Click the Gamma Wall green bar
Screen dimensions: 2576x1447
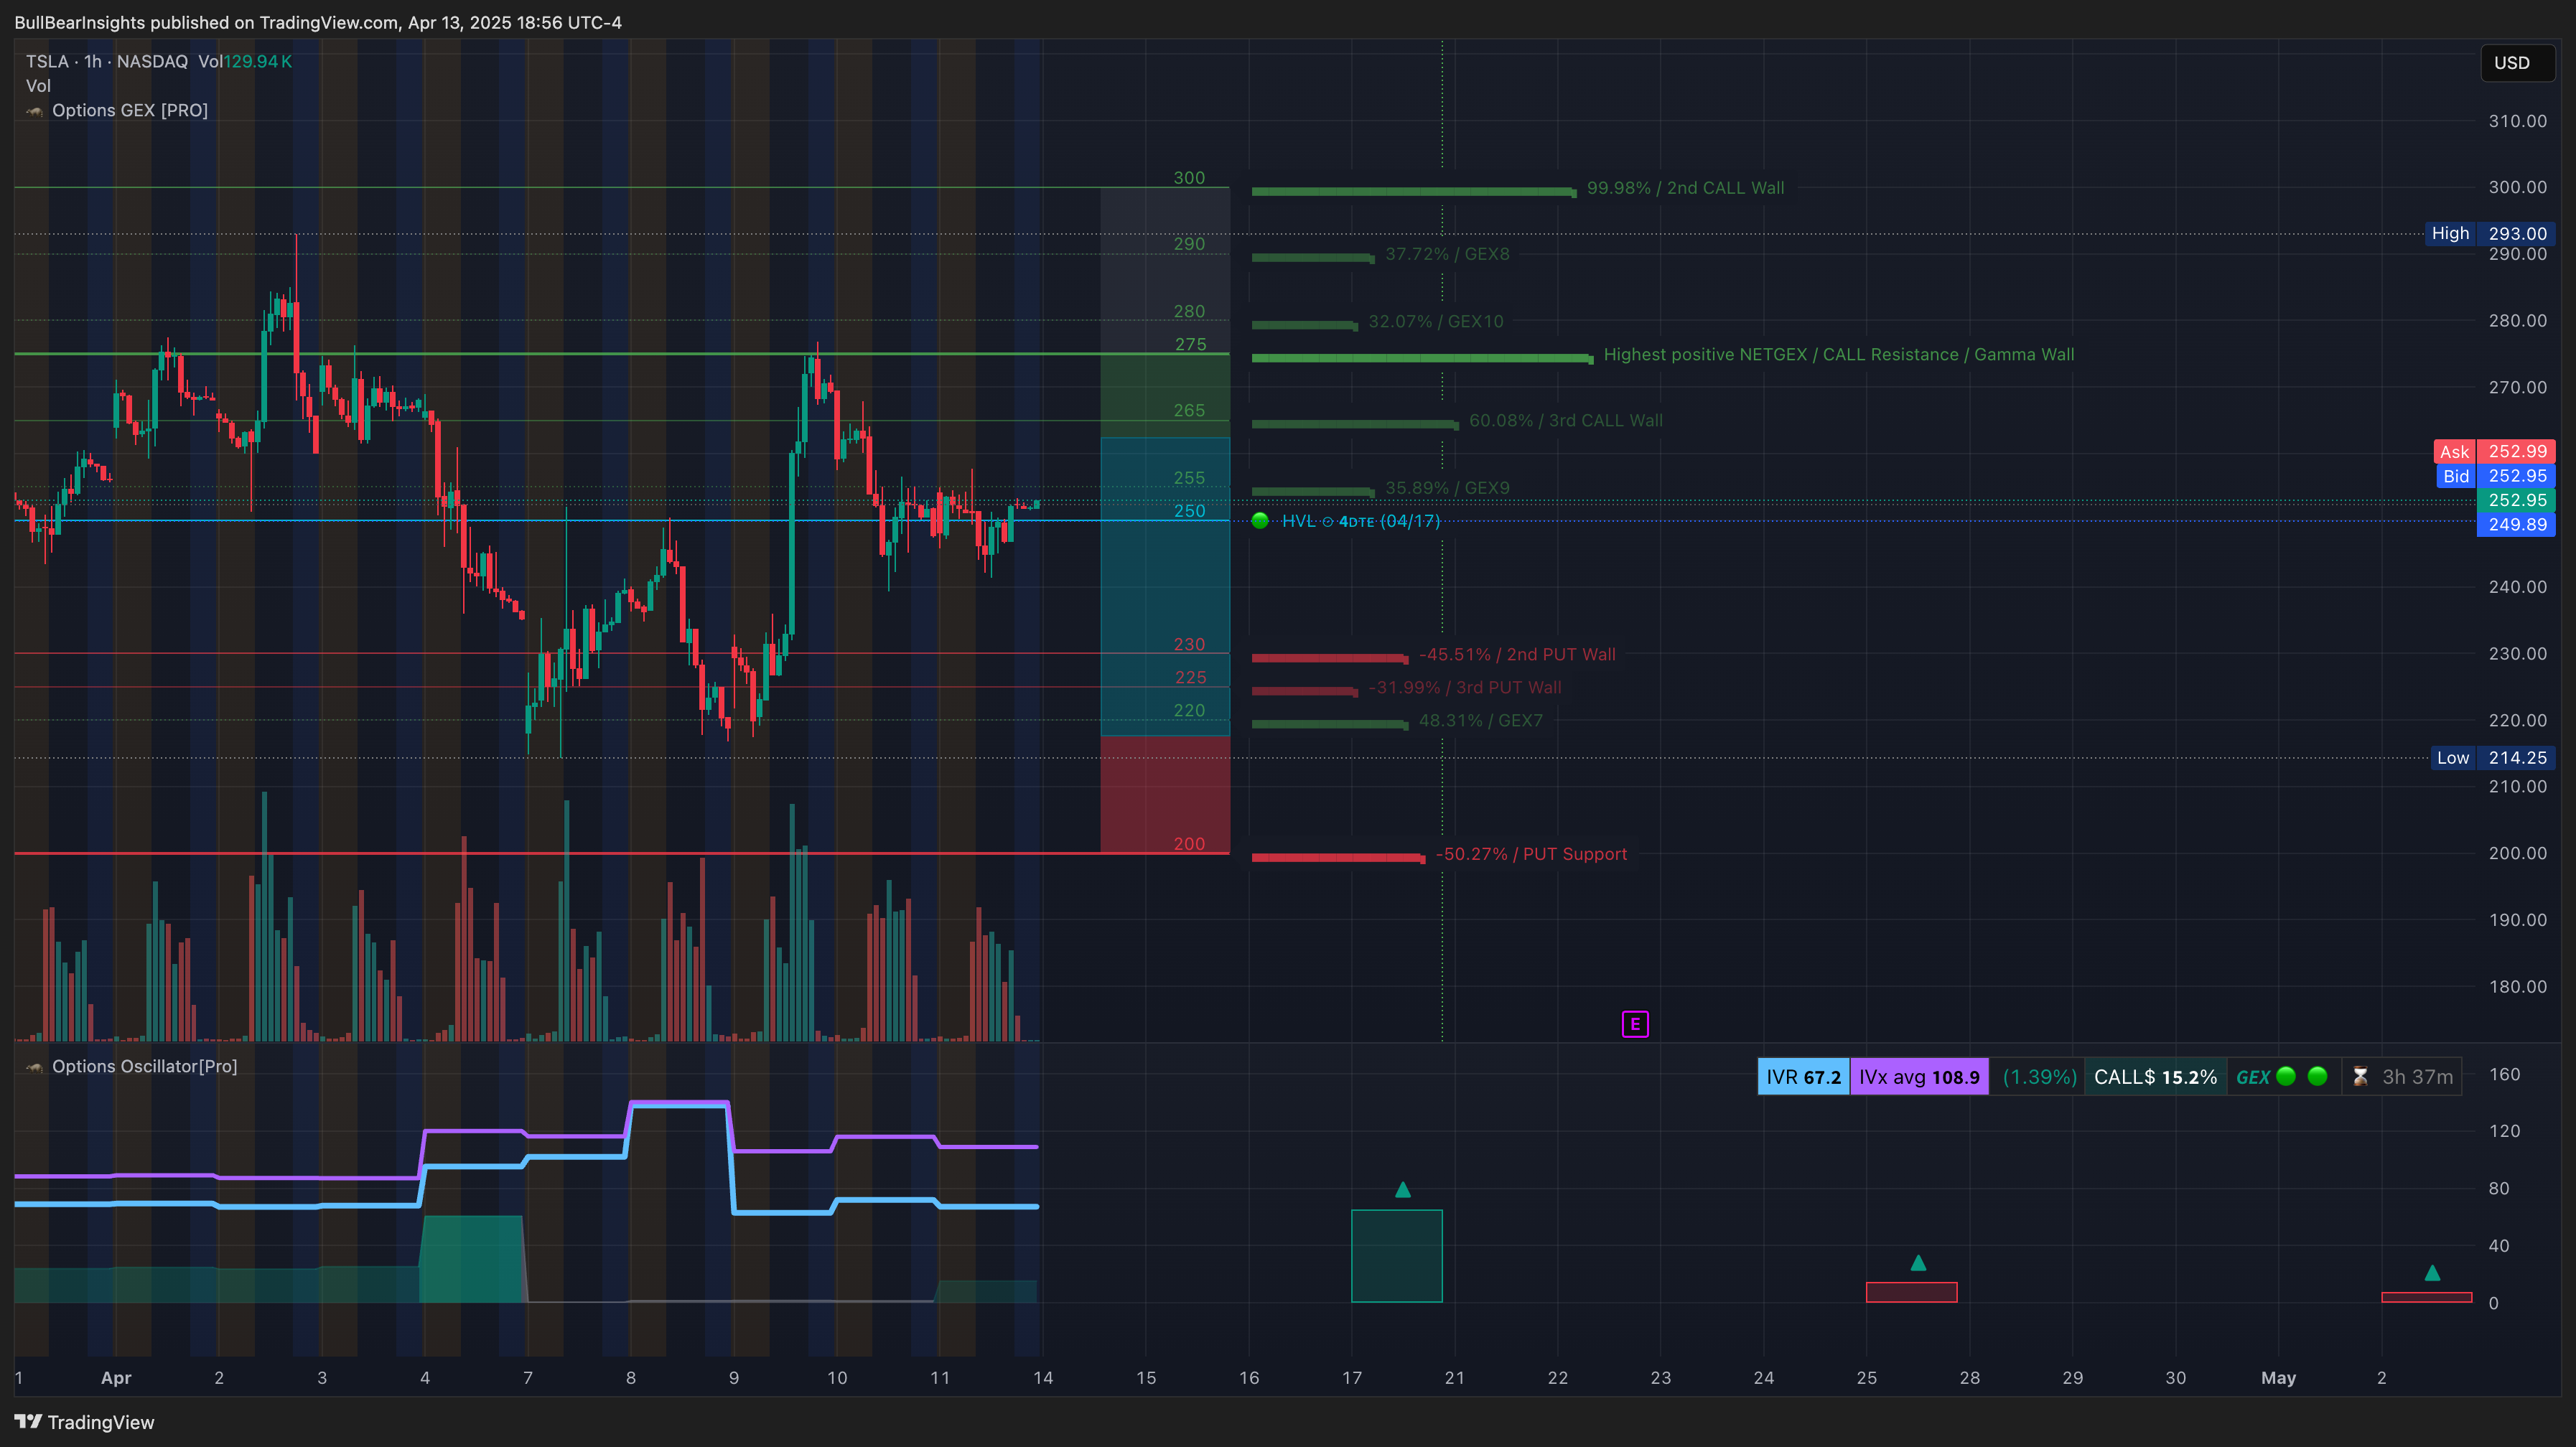click(x=1422, y=358)
